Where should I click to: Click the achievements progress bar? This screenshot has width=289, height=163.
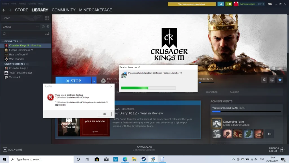247,111
